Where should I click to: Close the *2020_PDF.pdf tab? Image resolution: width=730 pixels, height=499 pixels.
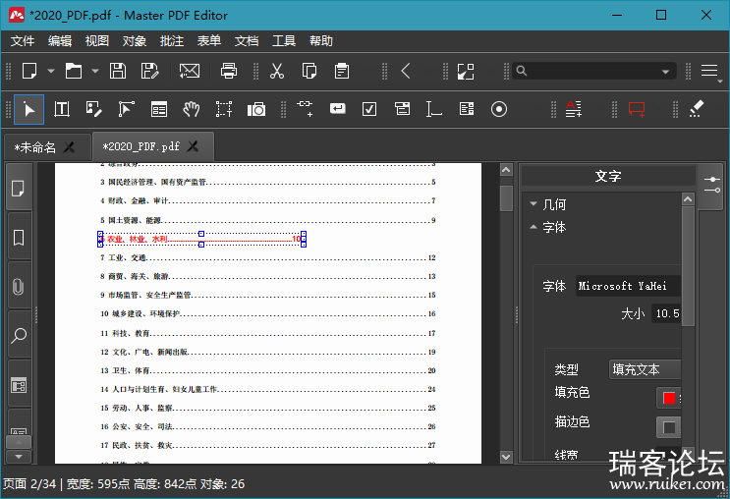(x=193, y=146)
